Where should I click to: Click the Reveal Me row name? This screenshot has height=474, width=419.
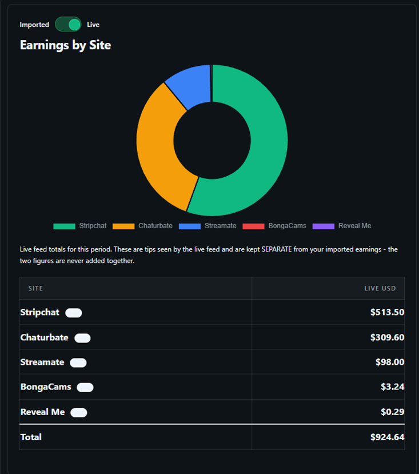(x=43, y=412)
